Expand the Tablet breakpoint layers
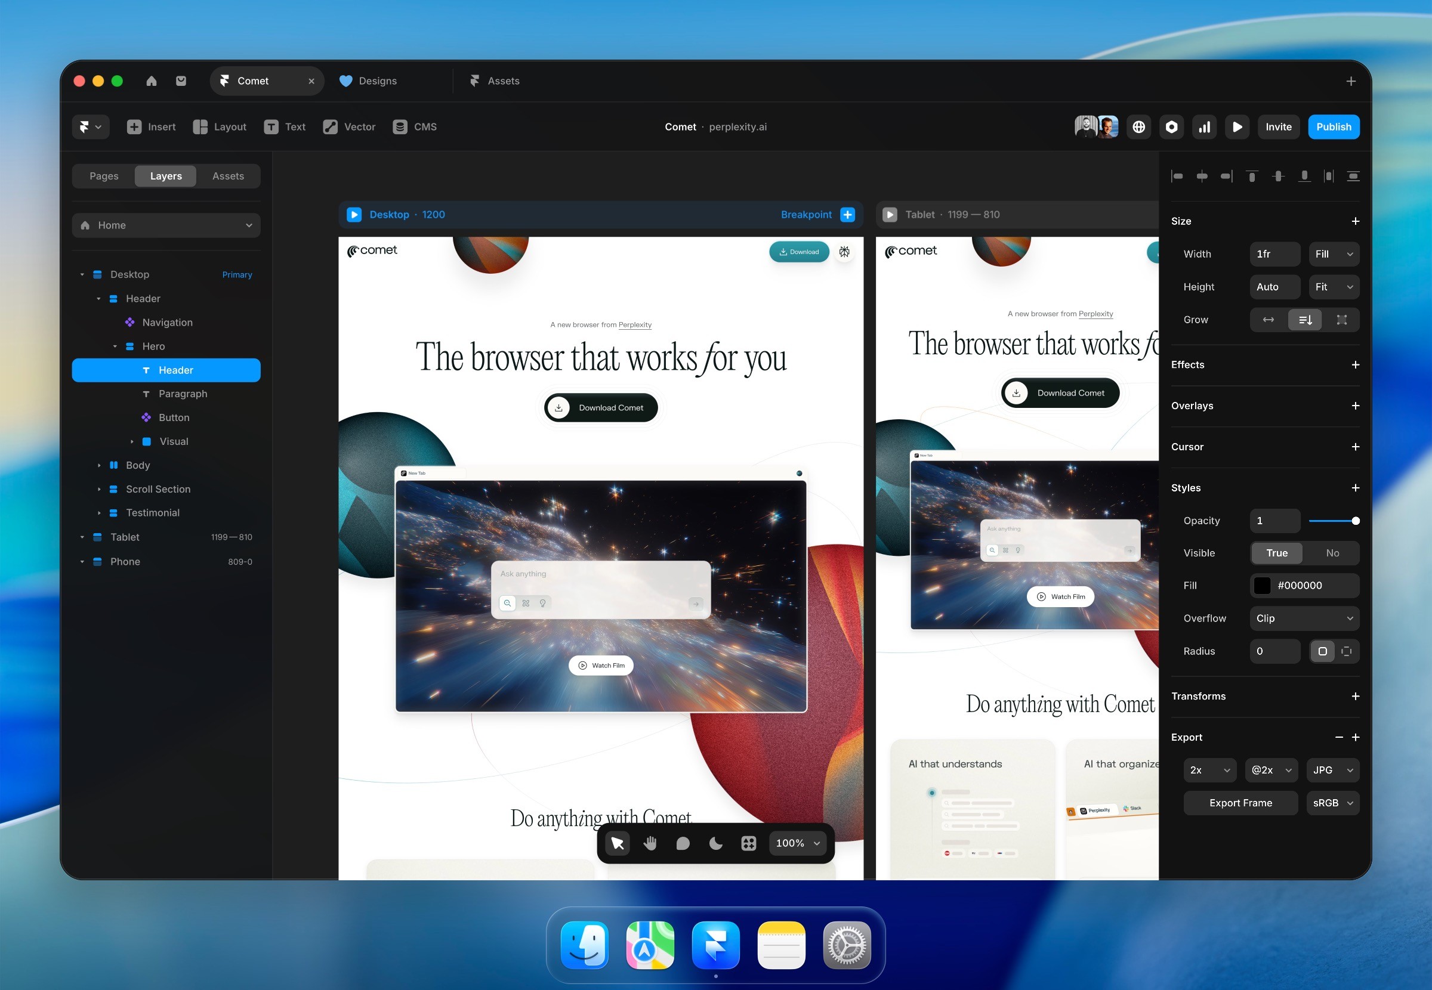Image resolution: width=1432 pixels, height=990 pixels. click(x=82, y=537)
